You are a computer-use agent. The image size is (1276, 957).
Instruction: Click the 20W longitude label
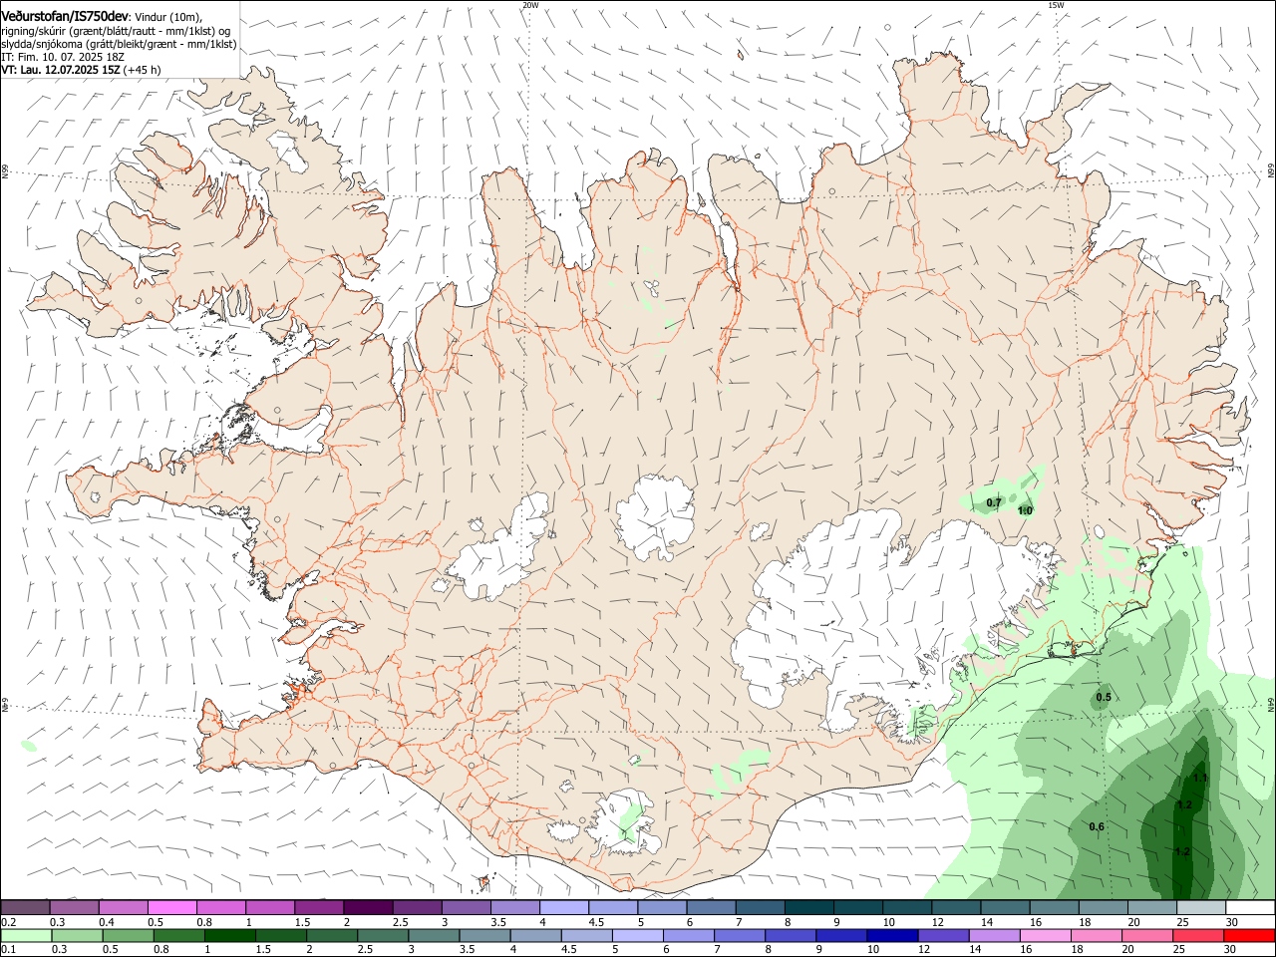(x=530, y=5)
